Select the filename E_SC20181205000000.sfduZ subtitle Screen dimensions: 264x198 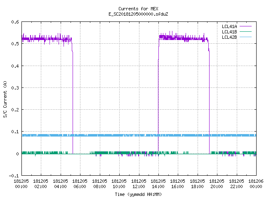pos(138,14)
